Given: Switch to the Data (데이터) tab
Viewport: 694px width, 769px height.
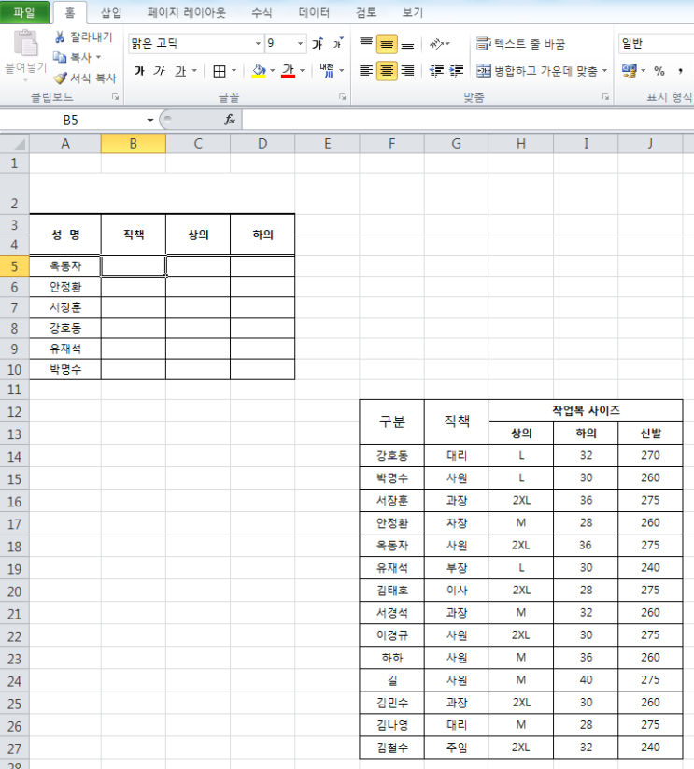Looking at the screenshot, I should 314,13.
